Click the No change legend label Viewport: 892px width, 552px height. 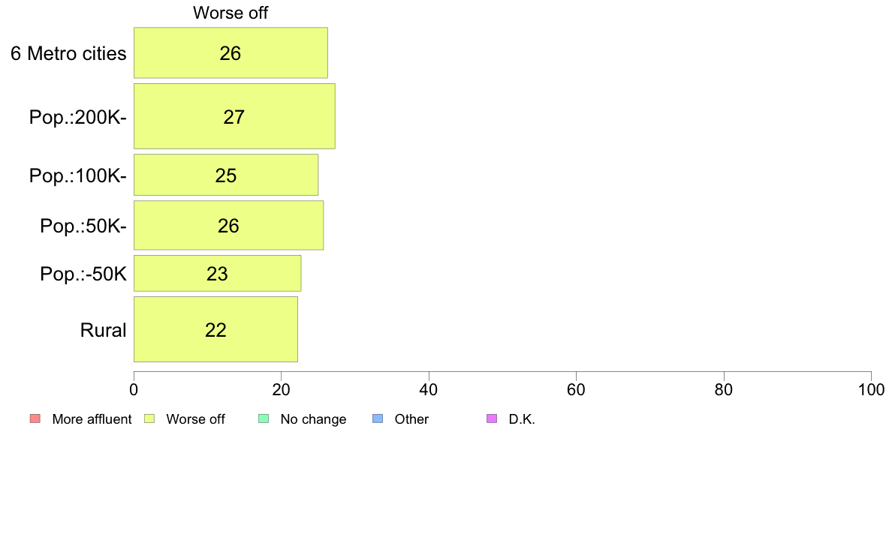point(313,419)
